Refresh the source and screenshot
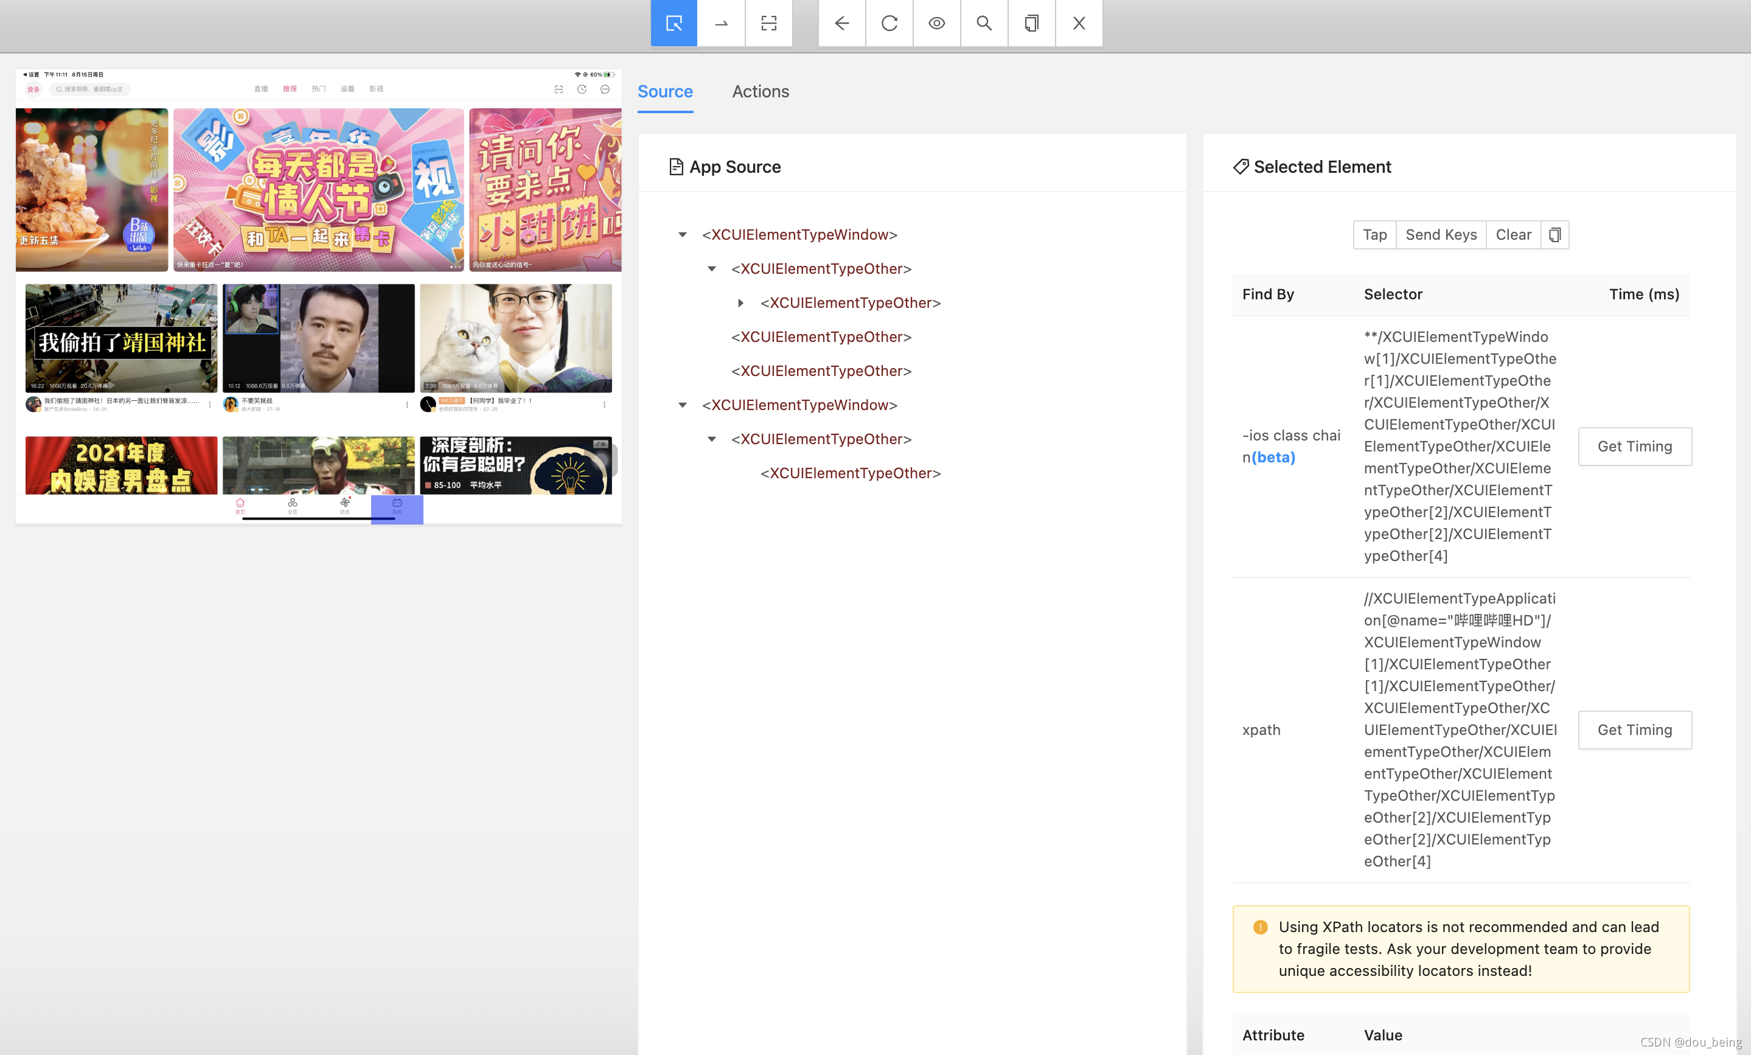Image resolution: width=1751 pixels, height=1055 pixels. point(889,23)
